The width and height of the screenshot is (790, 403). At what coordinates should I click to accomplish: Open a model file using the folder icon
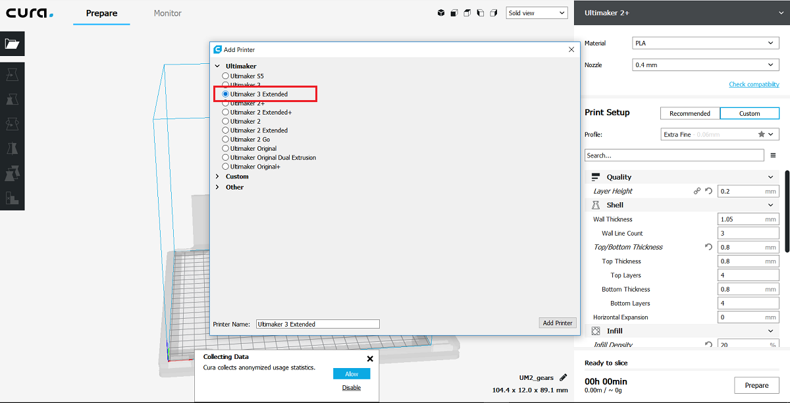pos(12,44)
